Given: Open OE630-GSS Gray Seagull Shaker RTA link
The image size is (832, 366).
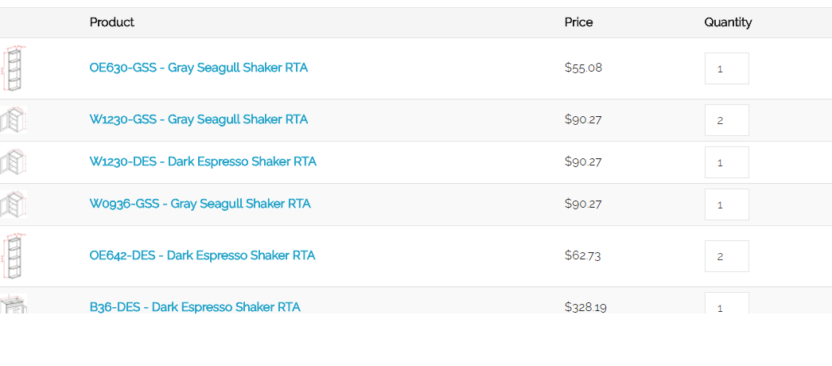Looking at the screenshot, I should click(x=198, y=68).
